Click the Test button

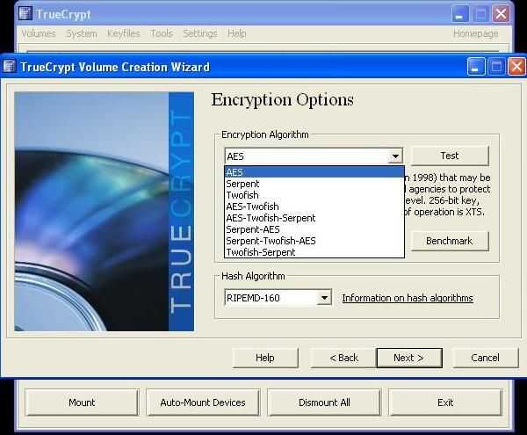[x=450, y=156]
